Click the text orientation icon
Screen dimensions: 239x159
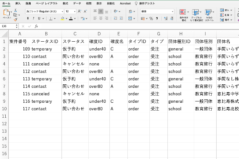click(x=116, y=11)
